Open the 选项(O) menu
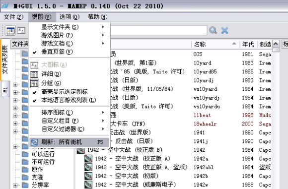288x189 pixels. [70, 17]
